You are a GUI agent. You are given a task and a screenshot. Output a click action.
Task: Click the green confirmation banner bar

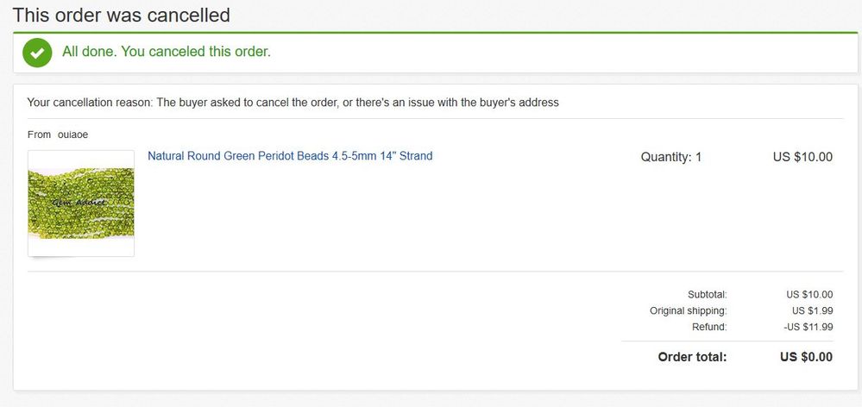click(436, 53)
